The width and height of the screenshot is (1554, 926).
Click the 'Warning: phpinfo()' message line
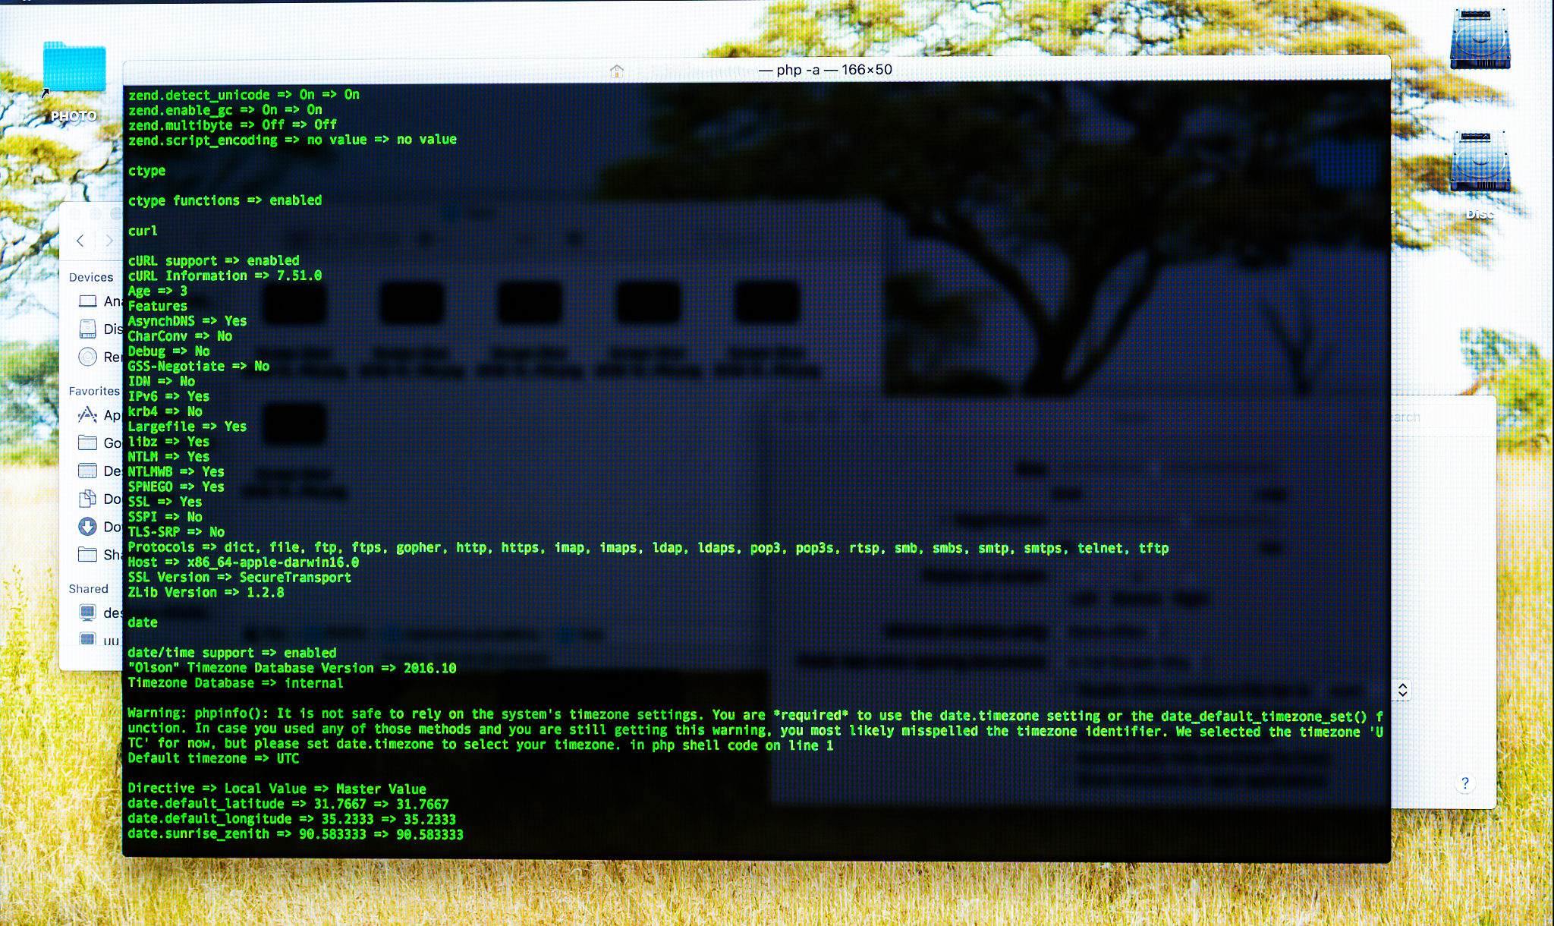755,730
